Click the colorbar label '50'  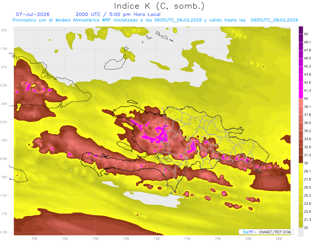tap(306, 34)
